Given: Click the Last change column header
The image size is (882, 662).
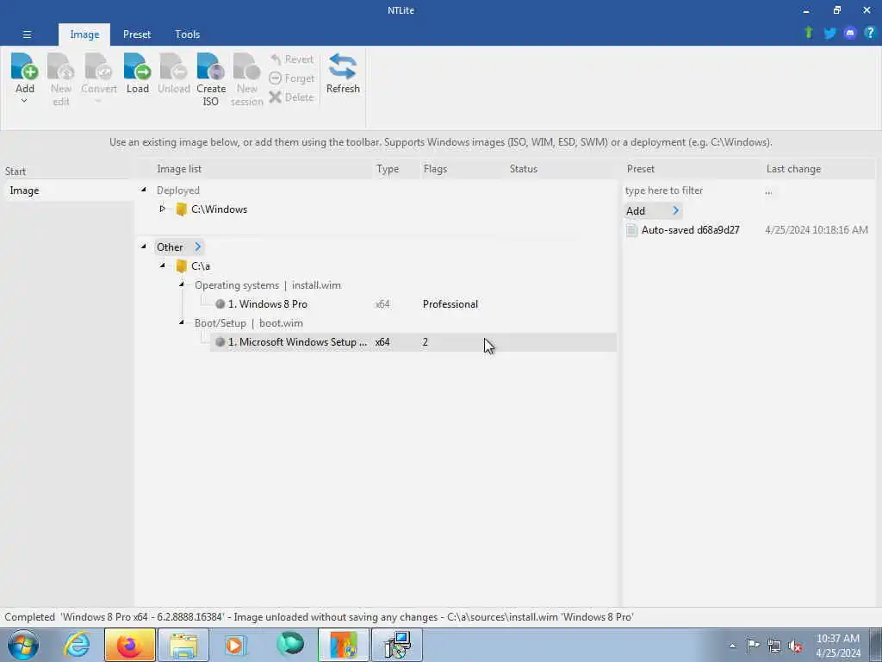Looking at the screenshot, I should [x=793, y=169].
